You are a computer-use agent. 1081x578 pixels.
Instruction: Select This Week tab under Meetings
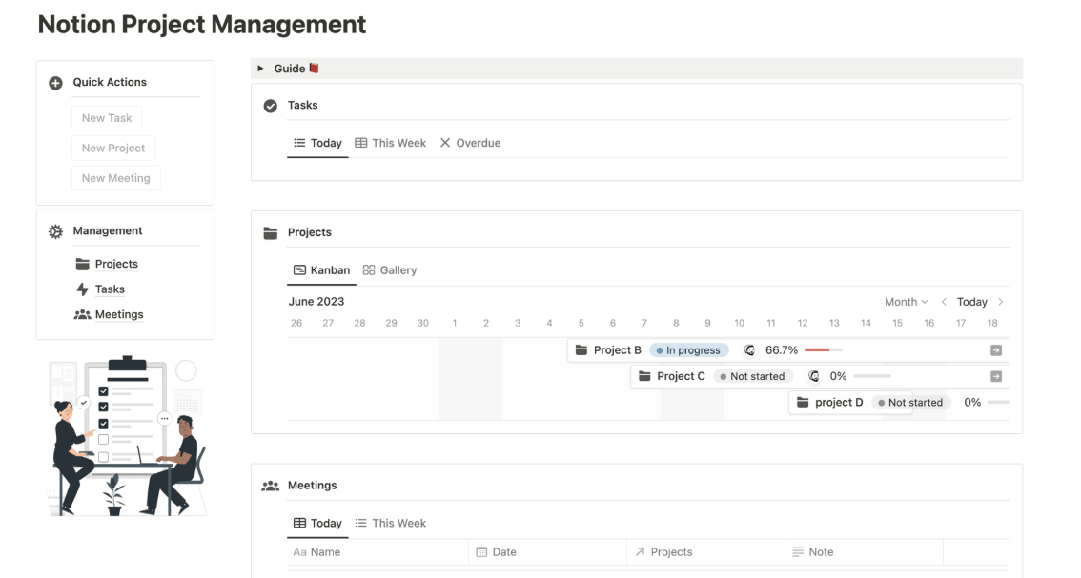tap(390, 523)
